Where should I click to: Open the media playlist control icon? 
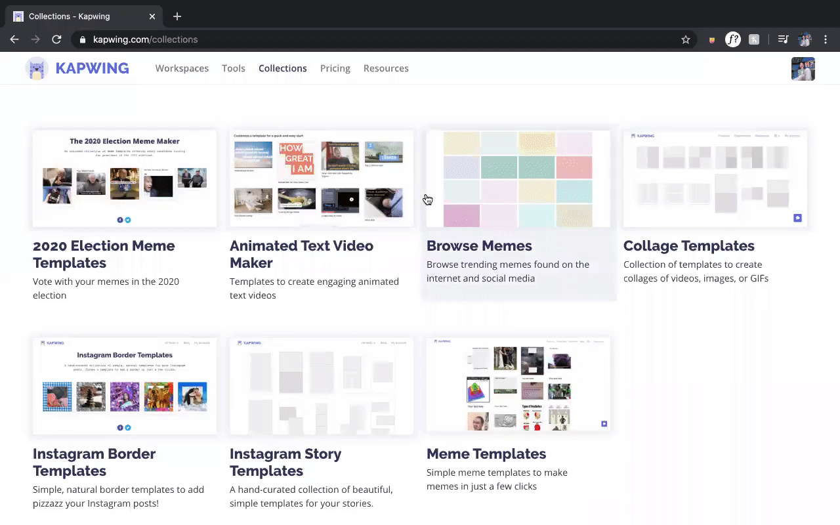click(783, 39)
